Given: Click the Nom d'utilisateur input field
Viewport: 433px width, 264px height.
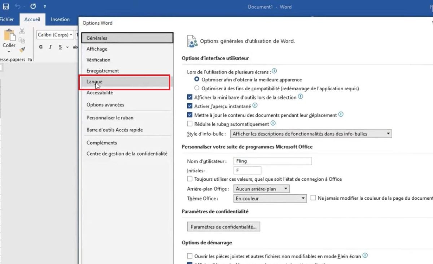Looking at the screenshot, I should [x=272, y=161].
